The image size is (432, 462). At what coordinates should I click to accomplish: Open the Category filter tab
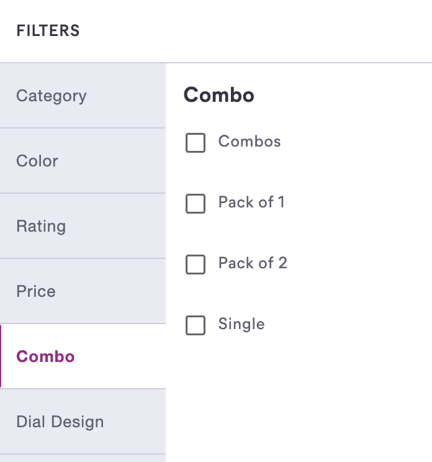(x=52, y=96)
